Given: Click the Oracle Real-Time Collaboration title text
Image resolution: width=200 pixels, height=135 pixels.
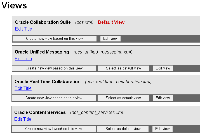Looking at the screenshot, I should 48,82.
